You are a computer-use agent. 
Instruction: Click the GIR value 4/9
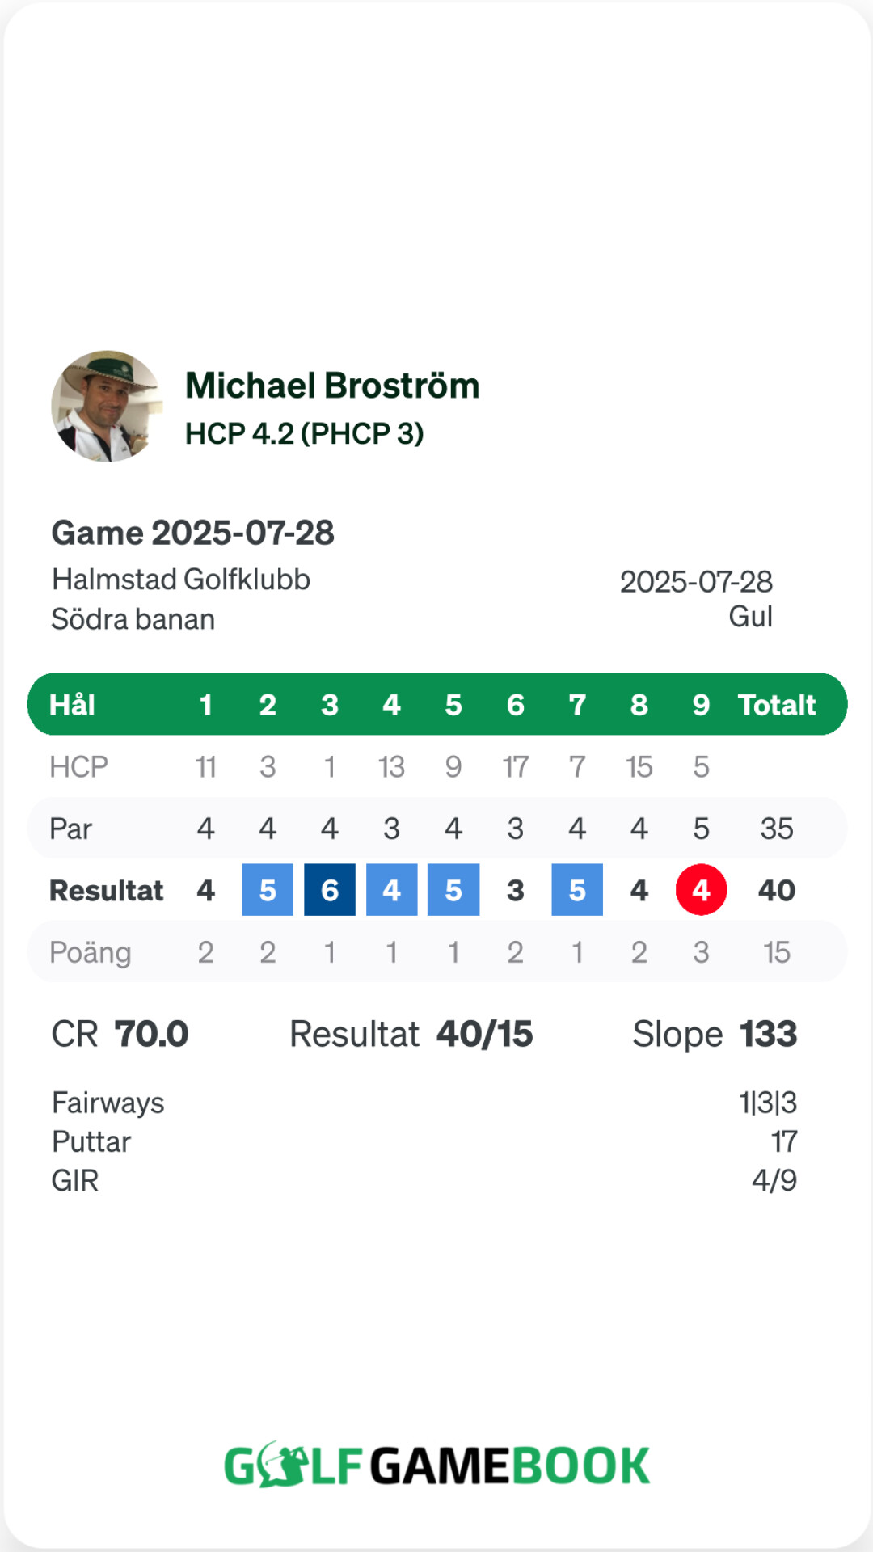774,1180
